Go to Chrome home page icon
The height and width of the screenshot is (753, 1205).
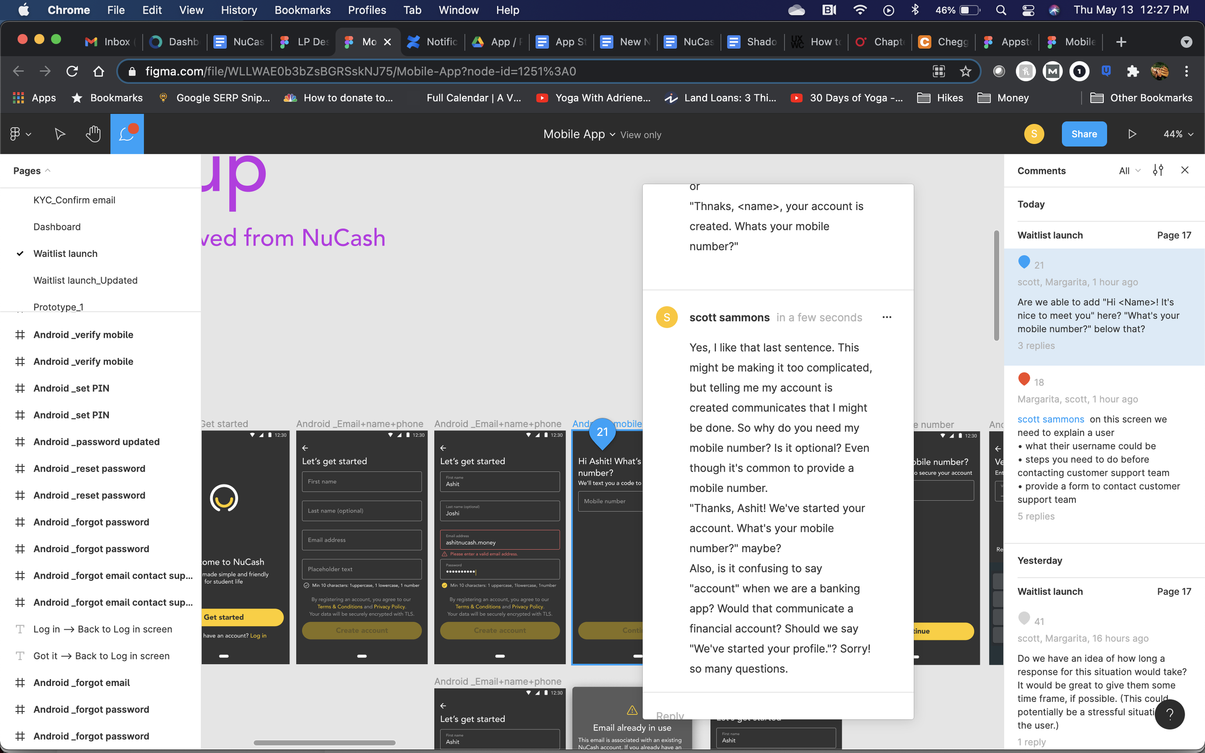99,71
